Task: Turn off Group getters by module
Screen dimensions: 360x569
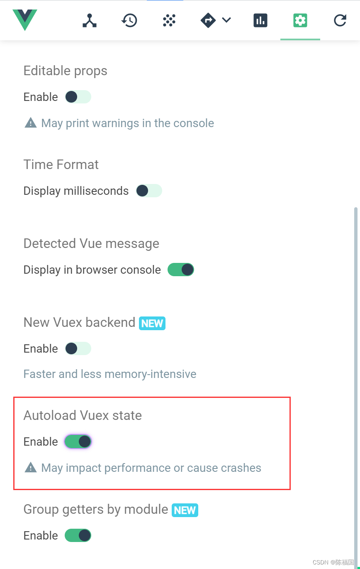Action: [x=78, y=535]
